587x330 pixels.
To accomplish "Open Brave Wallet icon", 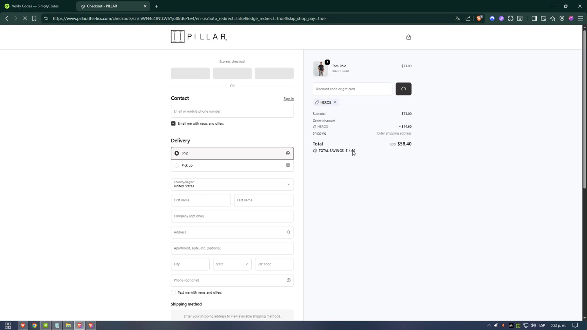I will [x=544, y=18].
